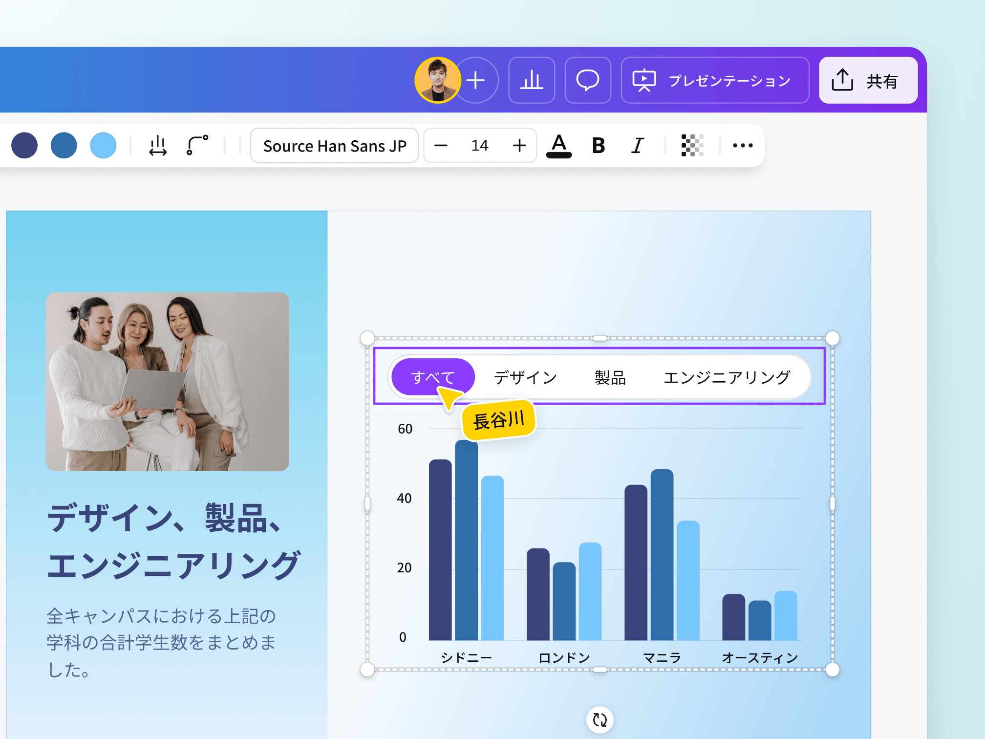Start プレゼンテーション presentation mode
The height and width of the screenshot is (739, 985).
715,80
